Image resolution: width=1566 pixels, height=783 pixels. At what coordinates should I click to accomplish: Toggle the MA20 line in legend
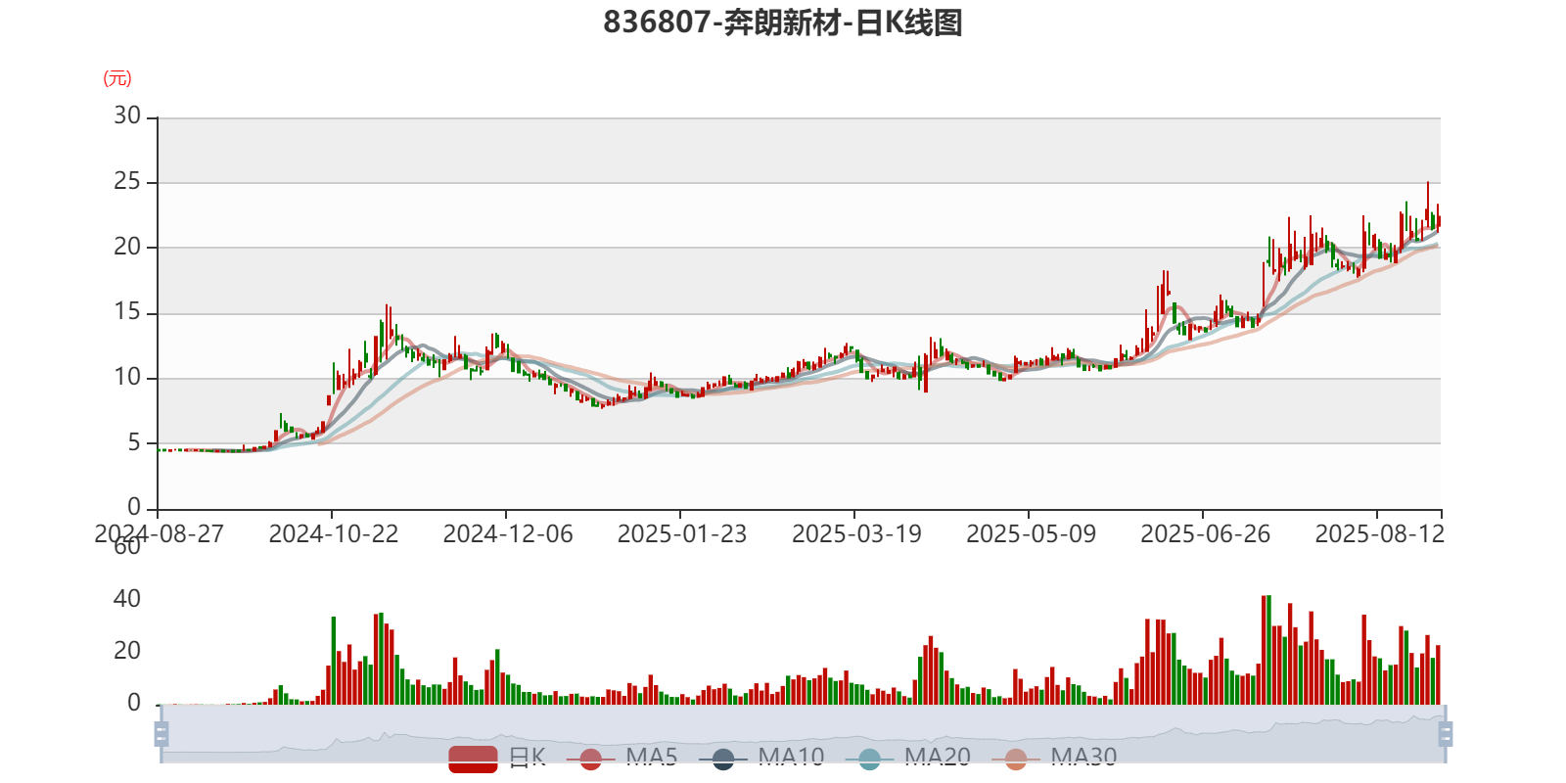coord(908,758)
